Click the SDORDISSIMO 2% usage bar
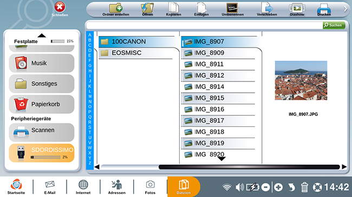 [x=45, y=157]
